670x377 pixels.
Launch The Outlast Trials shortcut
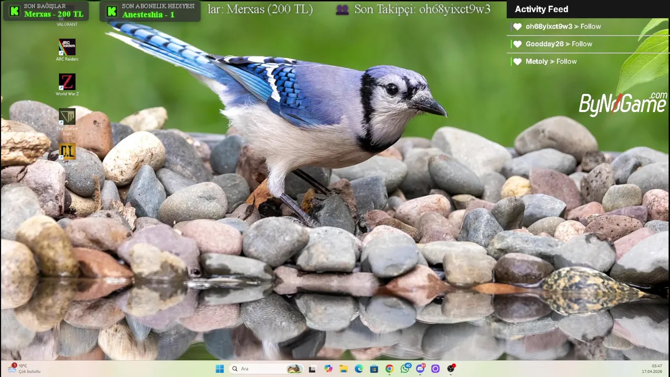pyautogui.click(x=67, y=117)
